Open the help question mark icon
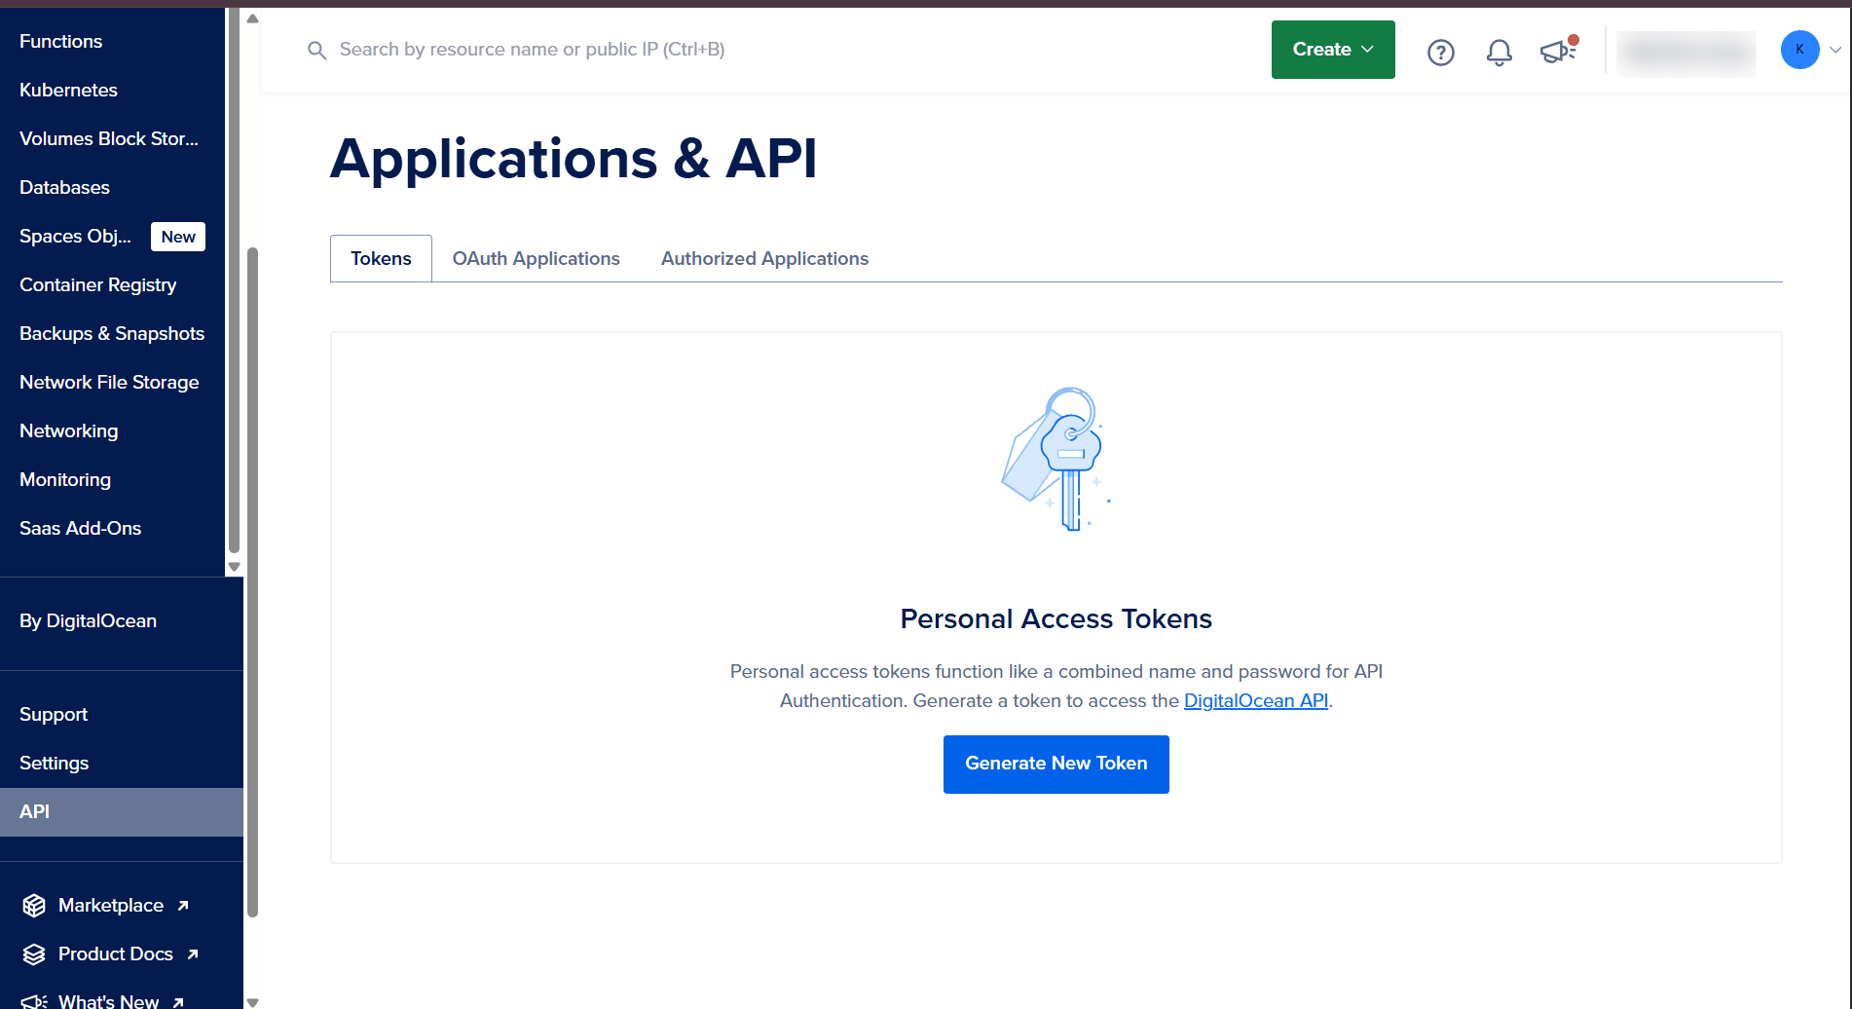 pos(1440,52)
